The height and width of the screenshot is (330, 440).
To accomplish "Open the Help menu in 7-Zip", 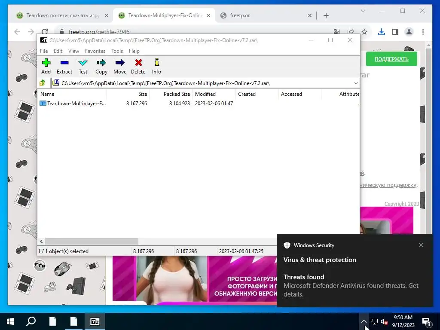I will tap(134, 51).
